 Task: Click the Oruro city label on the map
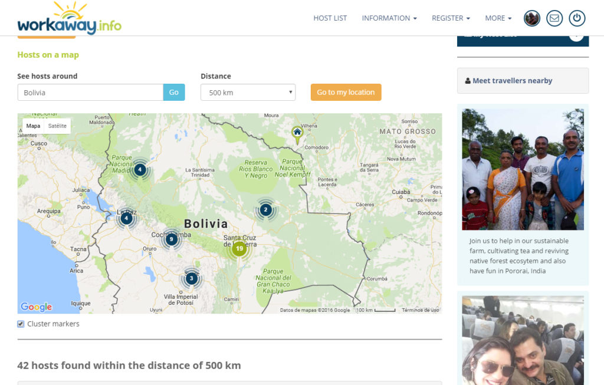[149, 249]
